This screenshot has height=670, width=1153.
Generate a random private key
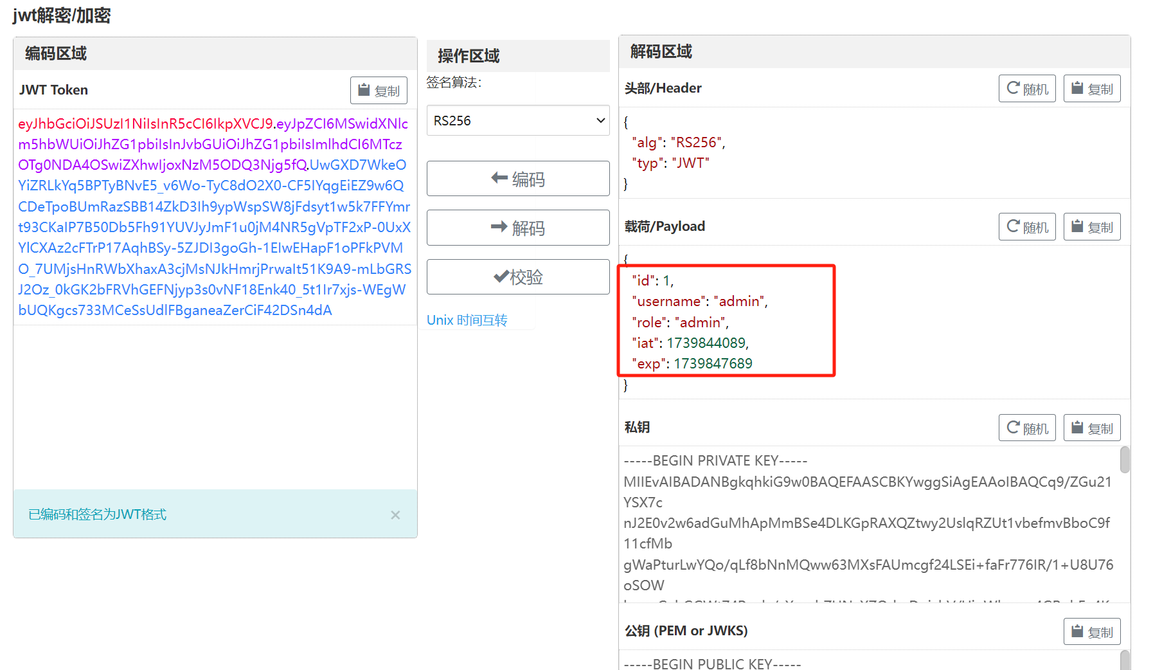1026,428
